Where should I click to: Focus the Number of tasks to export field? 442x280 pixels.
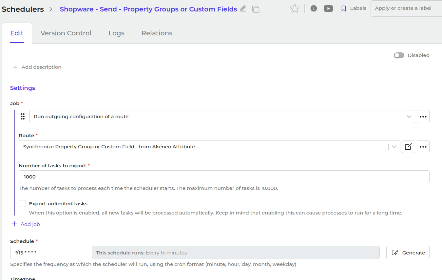(224, 177)
